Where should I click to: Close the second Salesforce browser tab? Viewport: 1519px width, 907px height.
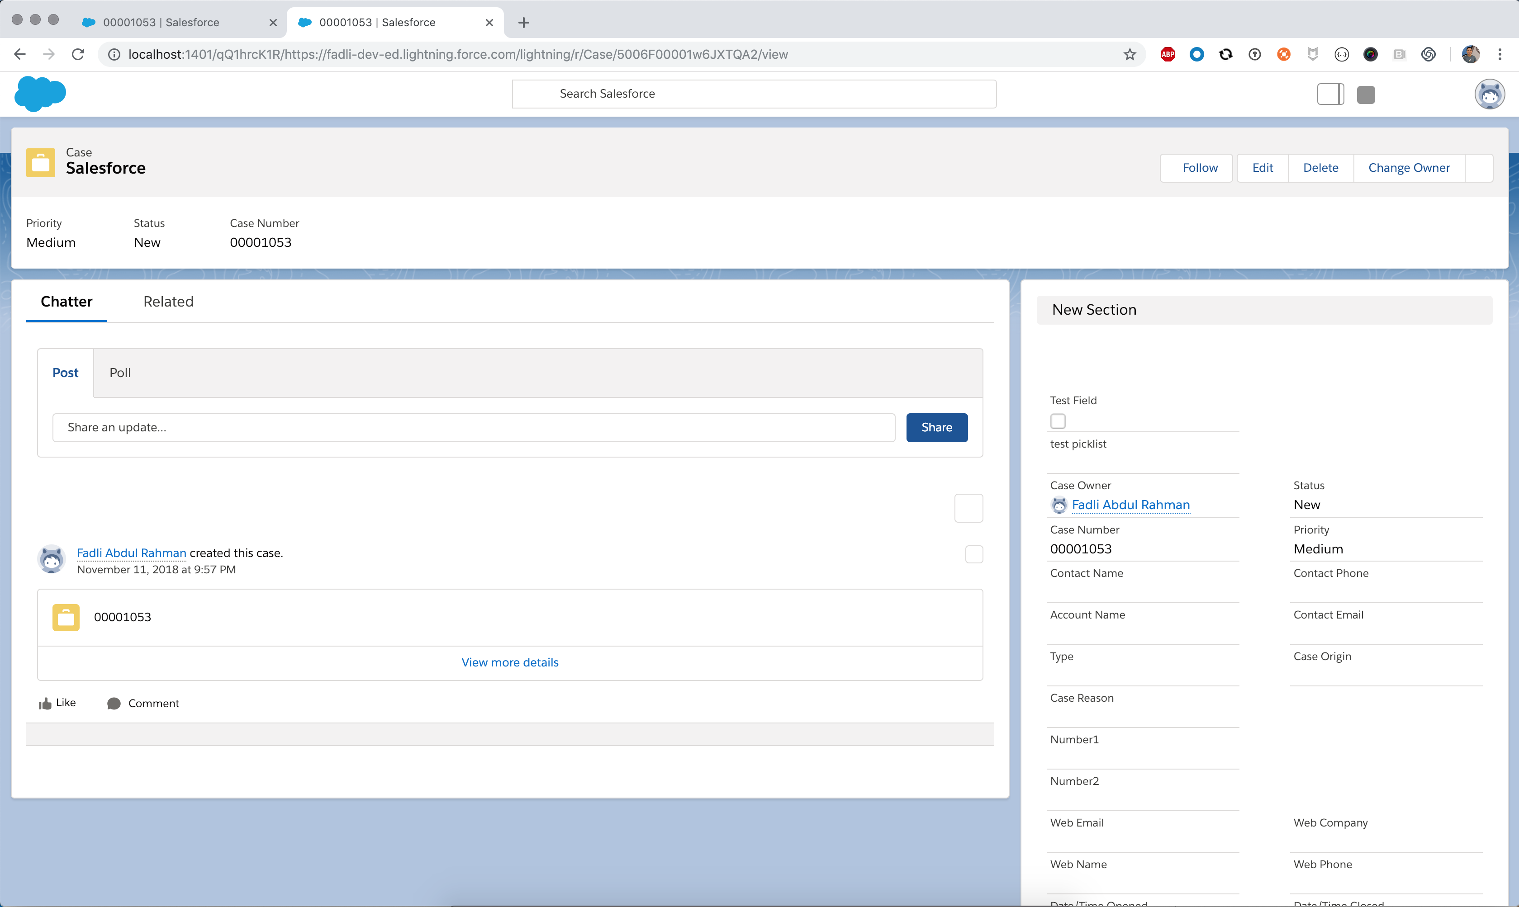pos(489,23)
